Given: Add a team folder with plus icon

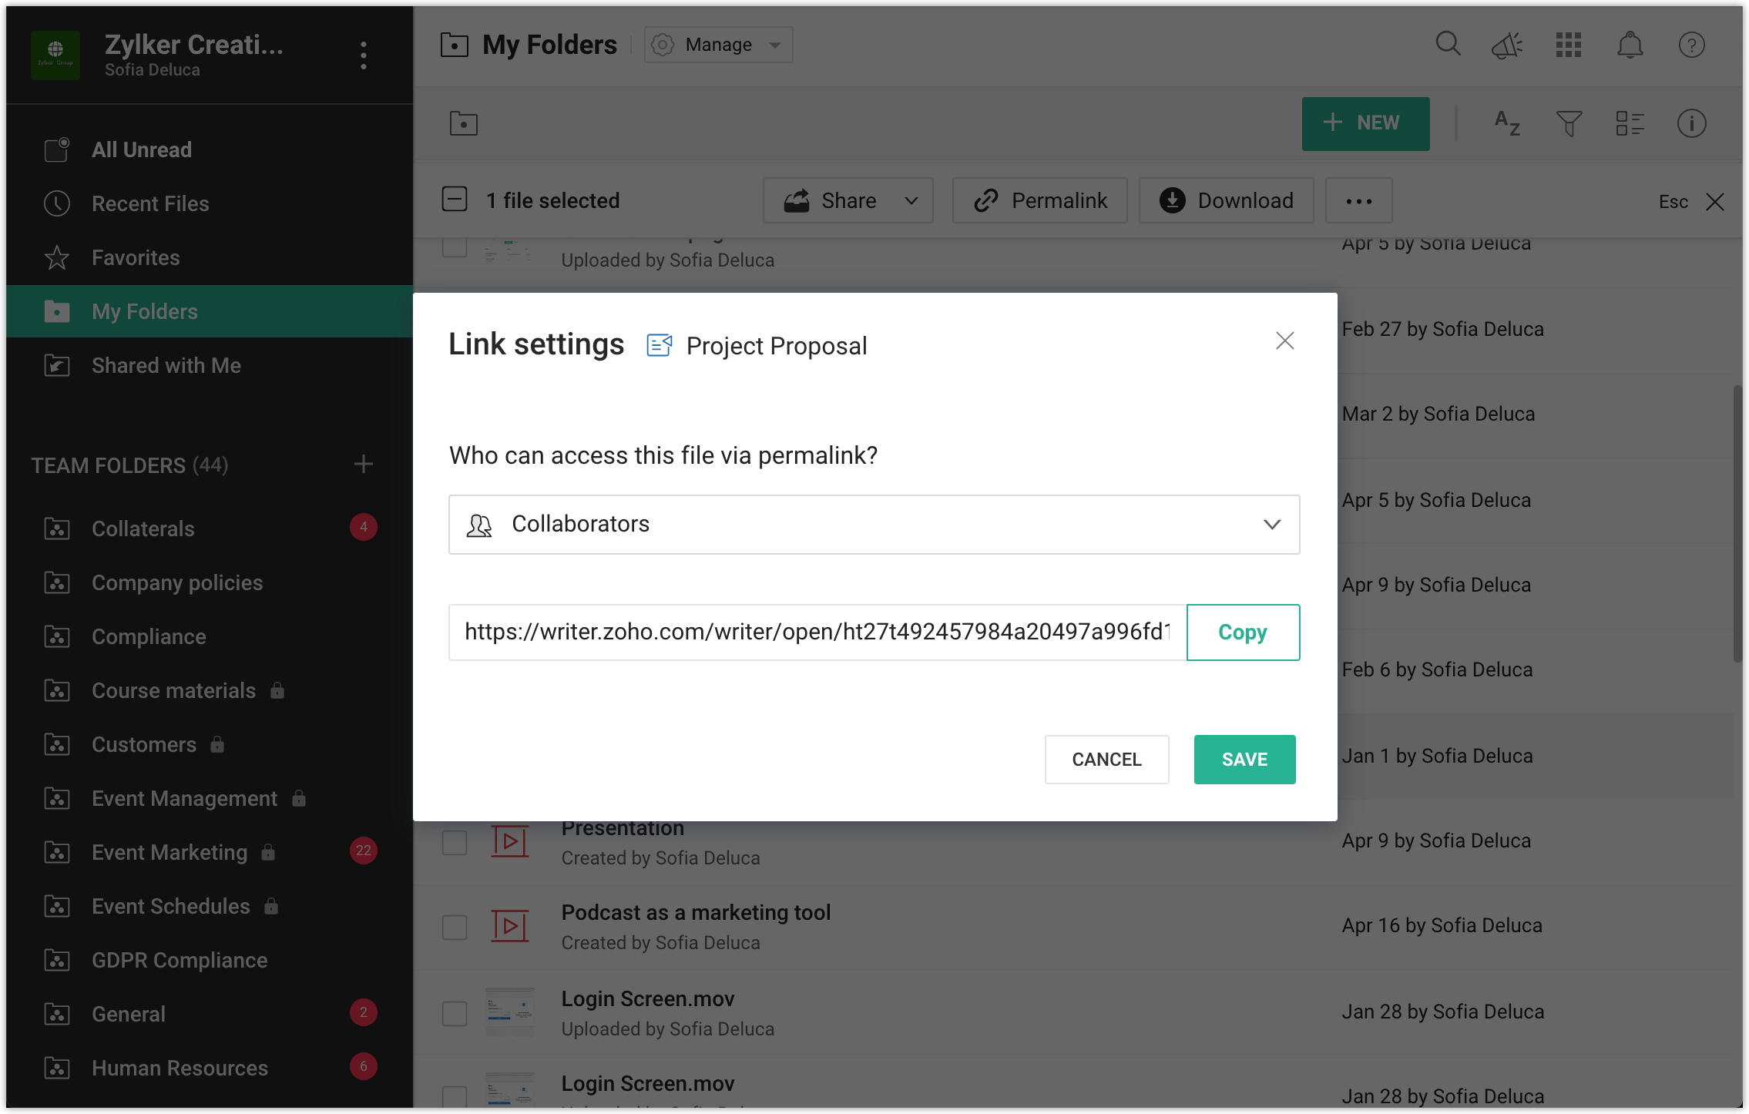Looking at the screenshot, I should click(x=364, y=465).
